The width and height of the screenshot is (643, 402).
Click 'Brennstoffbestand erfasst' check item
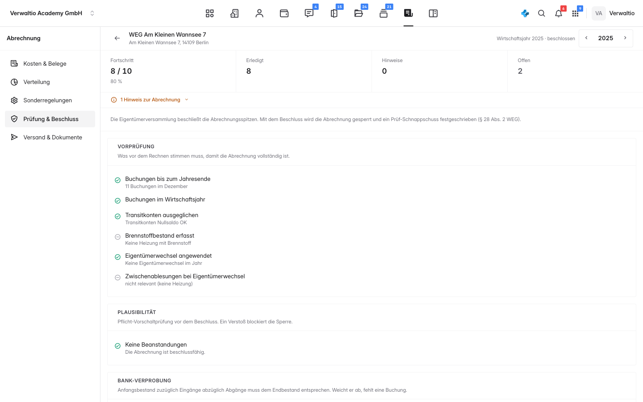pos(160,235)
